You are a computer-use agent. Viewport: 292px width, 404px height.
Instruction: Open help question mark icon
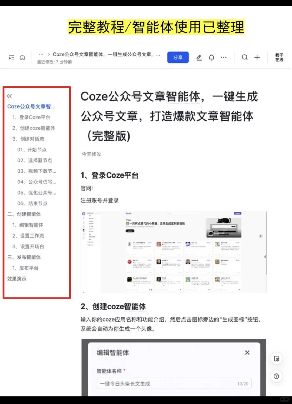tap(277, 376)
